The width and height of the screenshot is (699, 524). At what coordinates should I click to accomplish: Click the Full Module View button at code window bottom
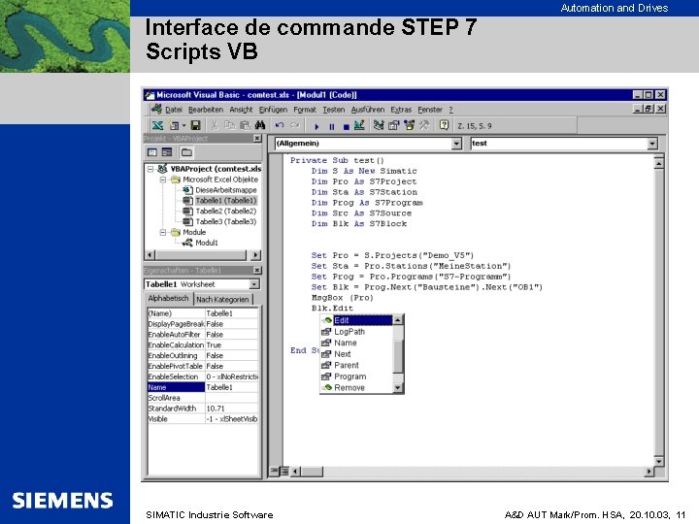[284, 471]
